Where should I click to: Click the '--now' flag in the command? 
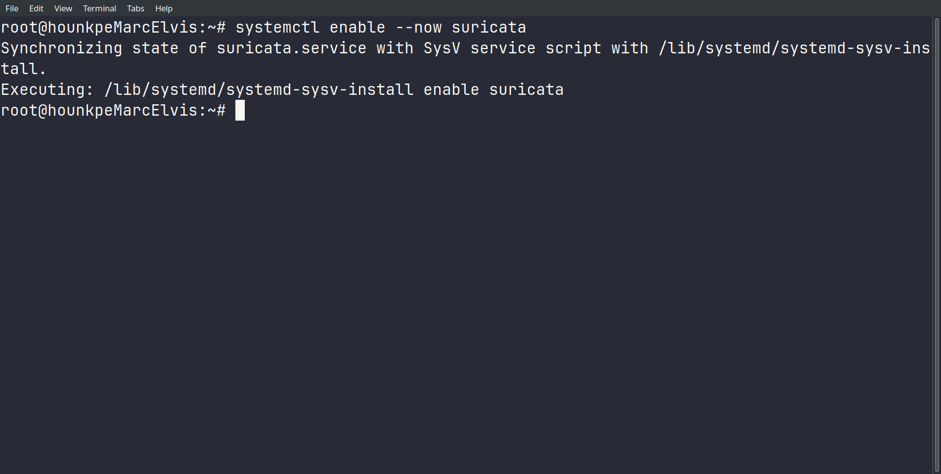pyautogui.click(x=418, y=28)
